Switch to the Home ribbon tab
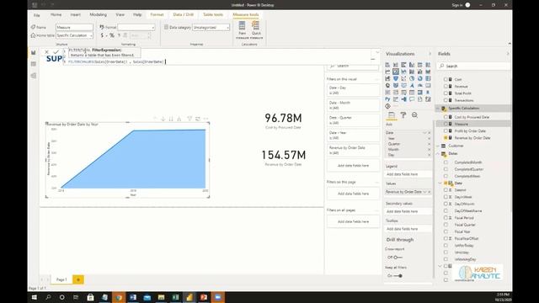Screen dimensions: 539x303 (x=56, y=15)
